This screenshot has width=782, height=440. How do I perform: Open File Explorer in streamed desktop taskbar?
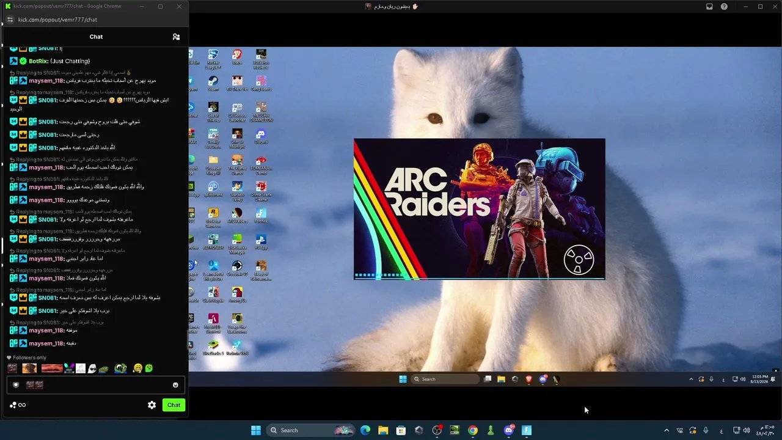(501, 379)
